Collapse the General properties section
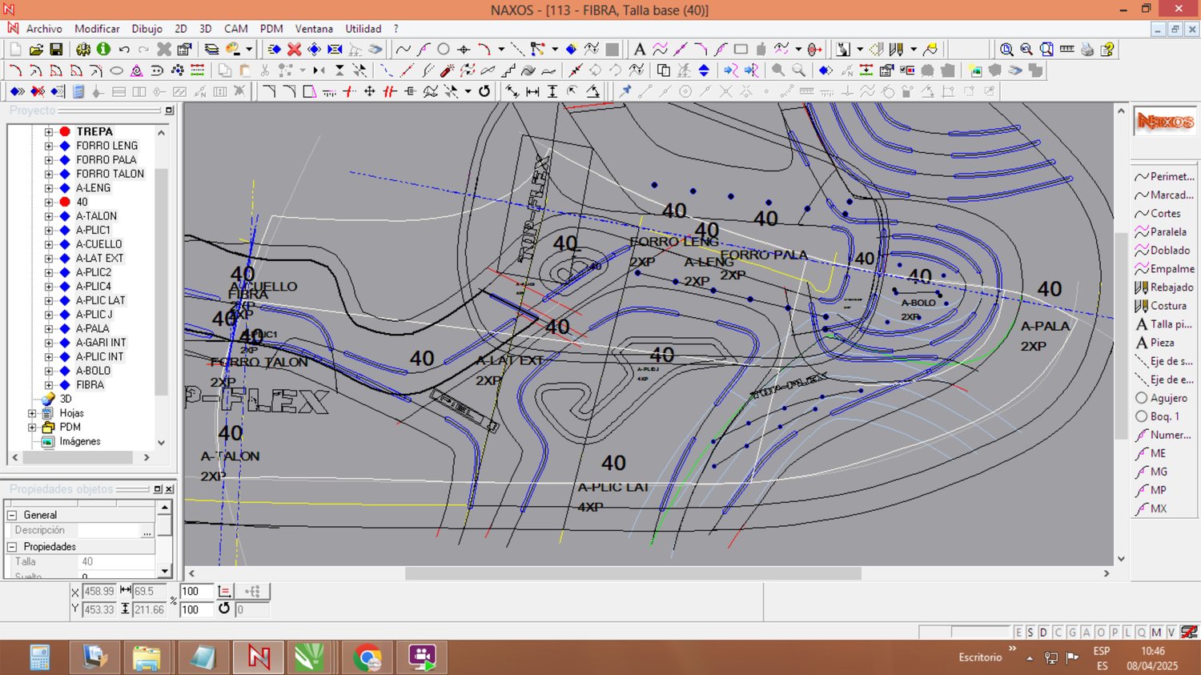The height and width of the screenshot is (675, 1201). click(x=12, y=515)
